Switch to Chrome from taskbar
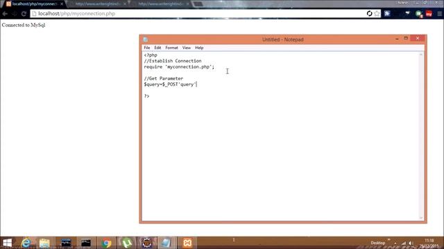Viewport: 444px width, 249px height. (106, 243)
